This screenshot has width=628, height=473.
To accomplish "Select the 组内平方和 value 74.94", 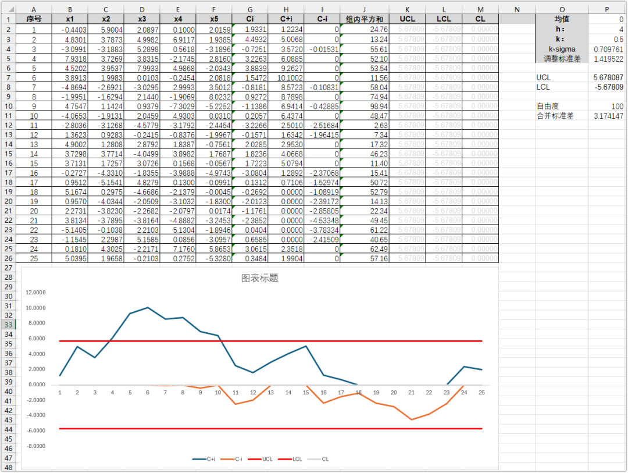I will [x=365, y=97].
